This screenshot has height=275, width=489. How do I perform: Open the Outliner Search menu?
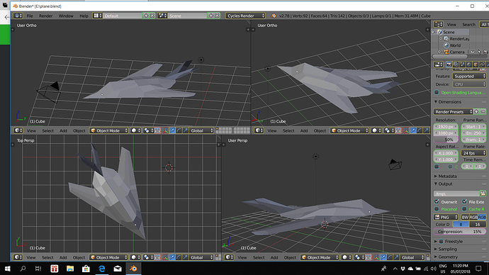tap(468, 24)
